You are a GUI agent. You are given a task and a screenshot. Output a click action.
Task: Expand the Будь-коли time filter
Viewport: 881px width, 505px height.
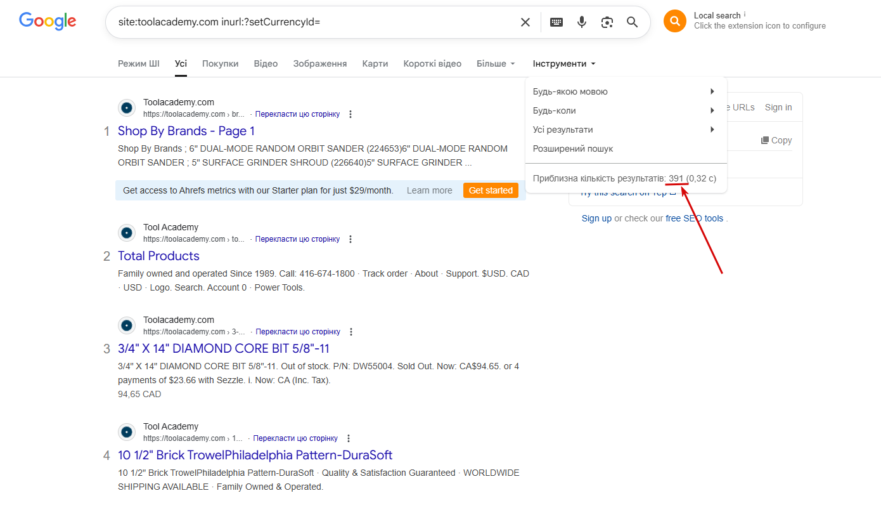click(x=626, y=110)
